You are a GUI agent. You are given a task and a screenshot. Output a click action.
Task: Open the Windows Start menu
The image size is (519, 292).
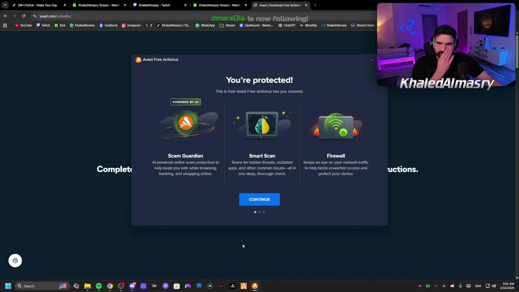(x=8, y=286)
